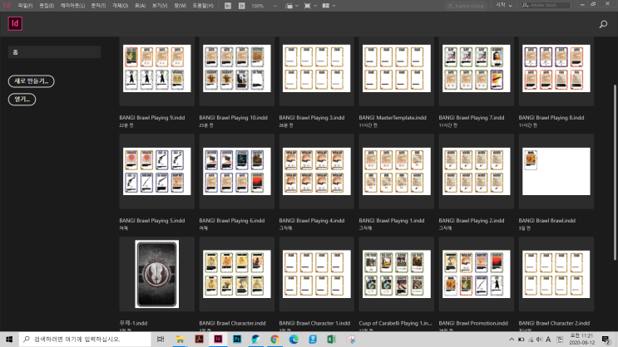Open Task View on the taskbar
This screenshot has width=618, height=347.
click(x=161, y=340)
